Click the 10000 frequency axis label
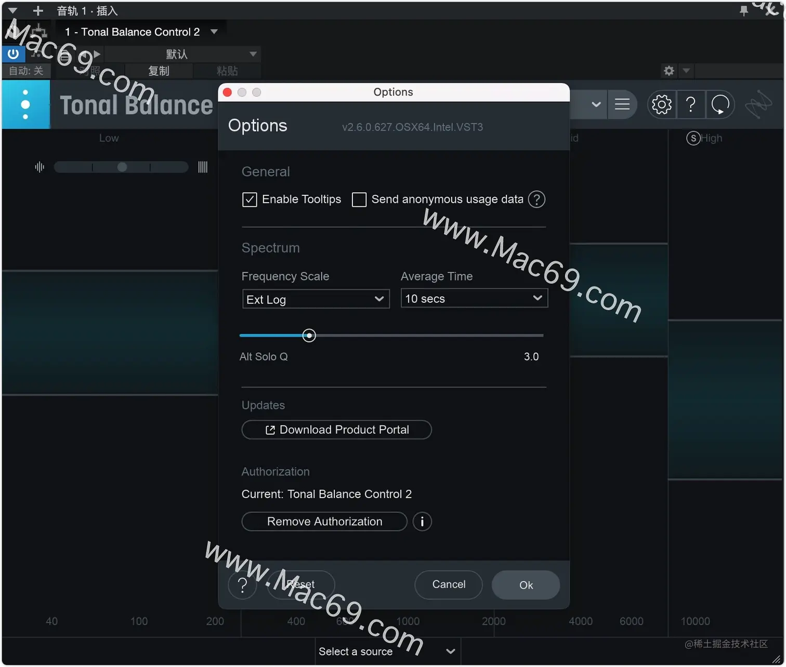 (696, 621)
